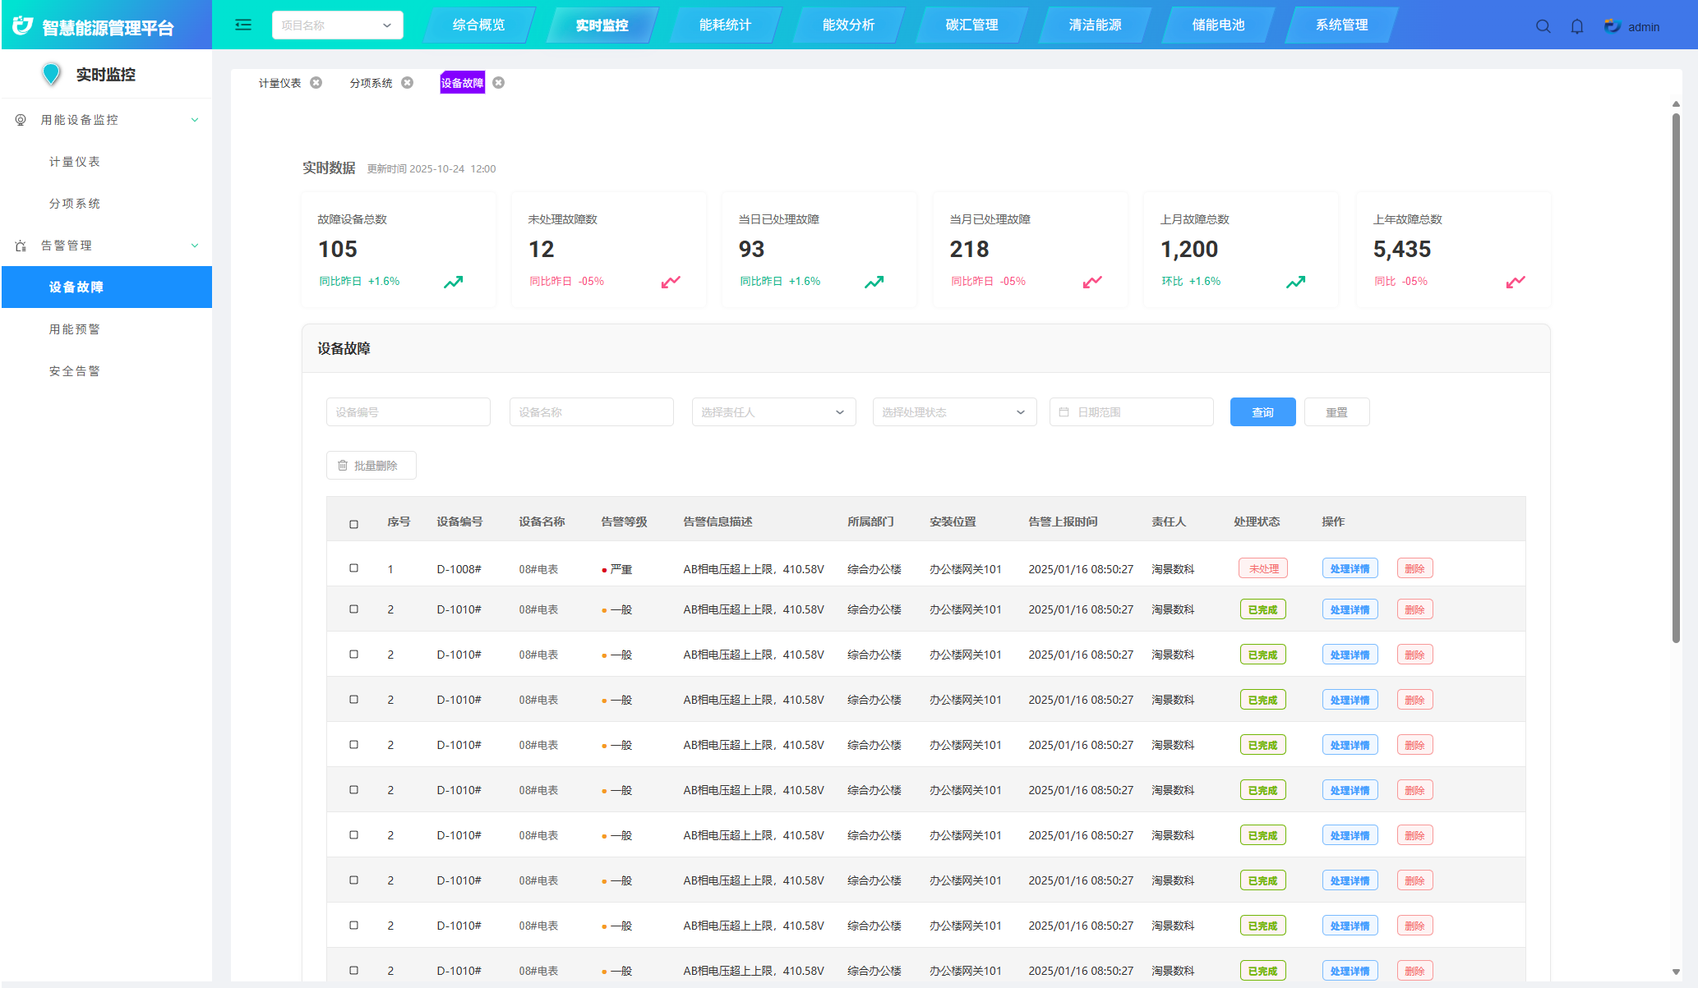Click the trend icon in 故障设备总数 card
Image resolution: width=1698 pixels, height=988 pixels.
click(454, 282)
